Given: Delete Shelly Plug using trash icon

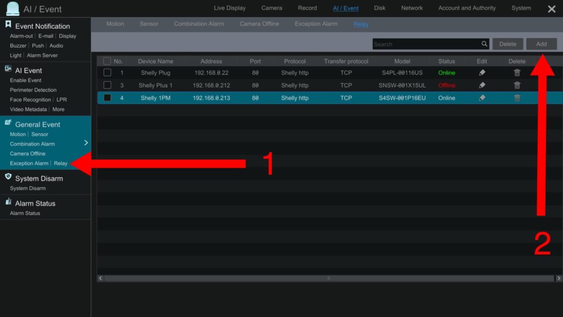Looking at the screenshot, I should (517, 73).
